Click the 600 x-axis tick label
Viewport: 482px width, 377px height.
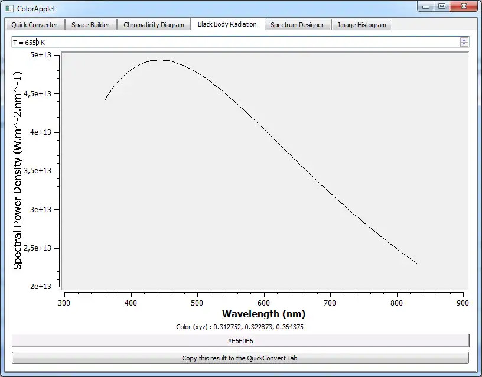click(x=264, y=303)
